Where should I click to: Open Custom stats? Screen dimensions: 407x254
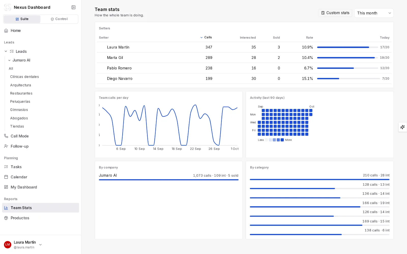(x=335, y=13)
